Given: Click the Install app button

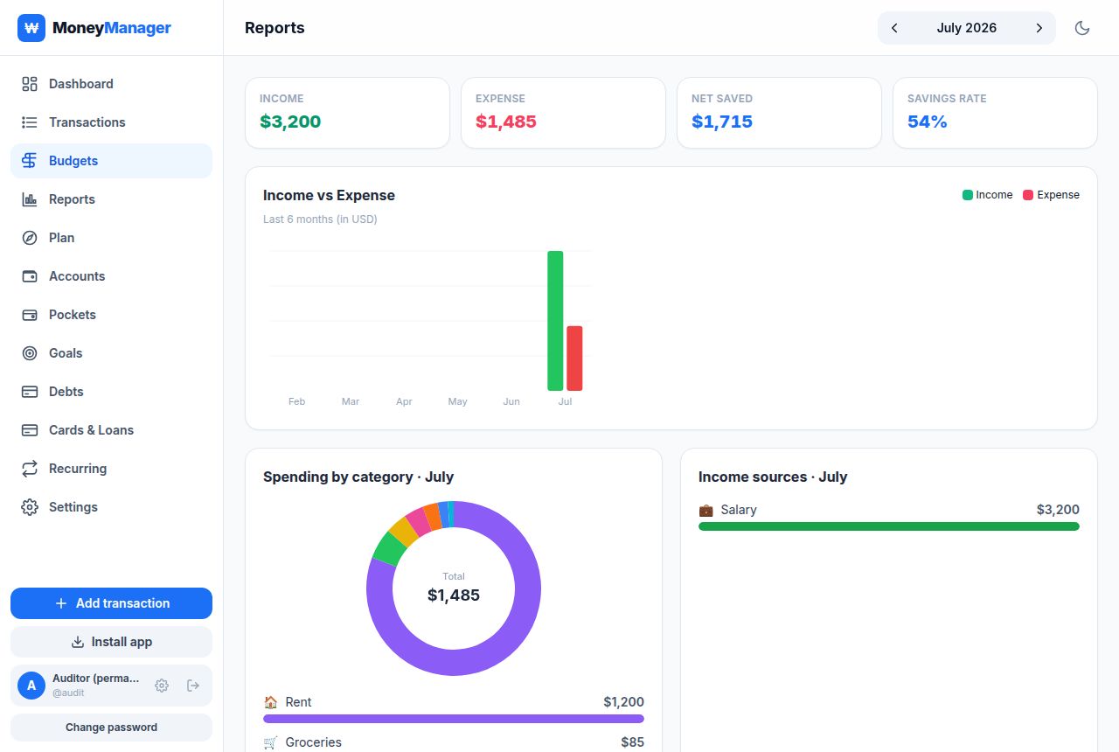Looking at the screenshot, I should (111, 642).
